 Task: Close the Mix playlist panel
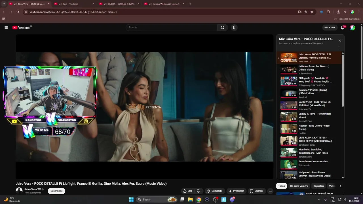pos(340,41)
